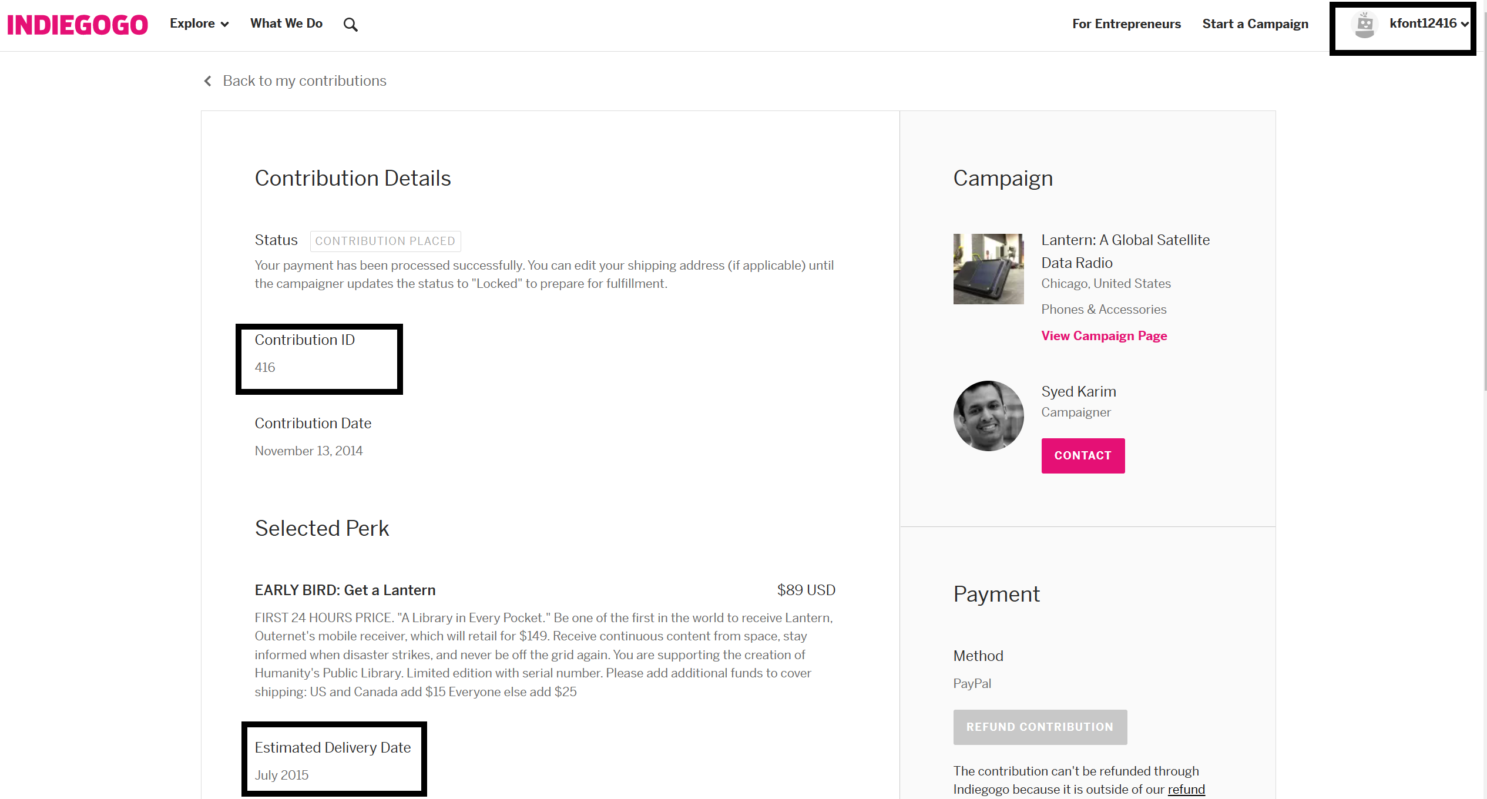
Task: Go to For Entrepreneurs
Action: pyautogui.click(x=1126, y=24)
